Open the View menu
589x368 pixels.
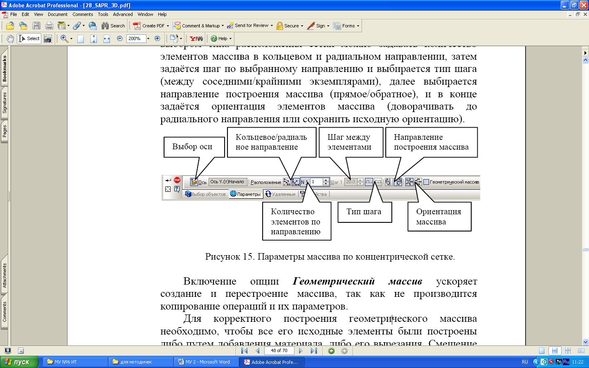tap(38, 14)
